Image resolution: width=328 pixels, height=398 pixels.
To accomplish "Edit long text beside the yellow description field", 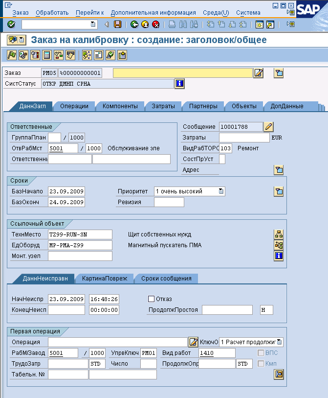I will click(x=259, y=73).
